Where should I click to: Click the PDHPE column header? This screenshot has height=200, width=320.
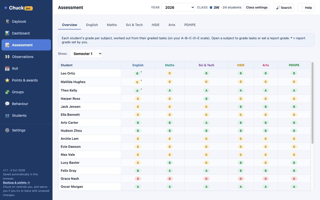click(x=294, y=65)
